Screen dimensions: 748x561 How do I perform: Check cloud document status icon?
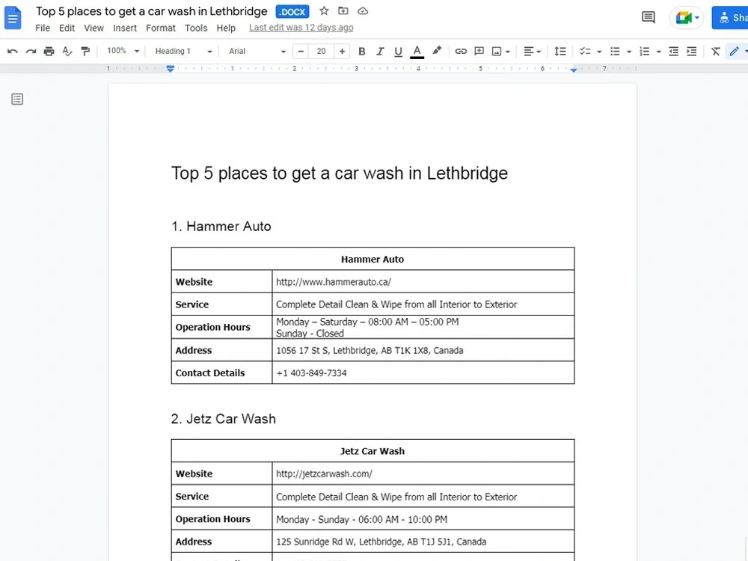[x=363, y=10]
